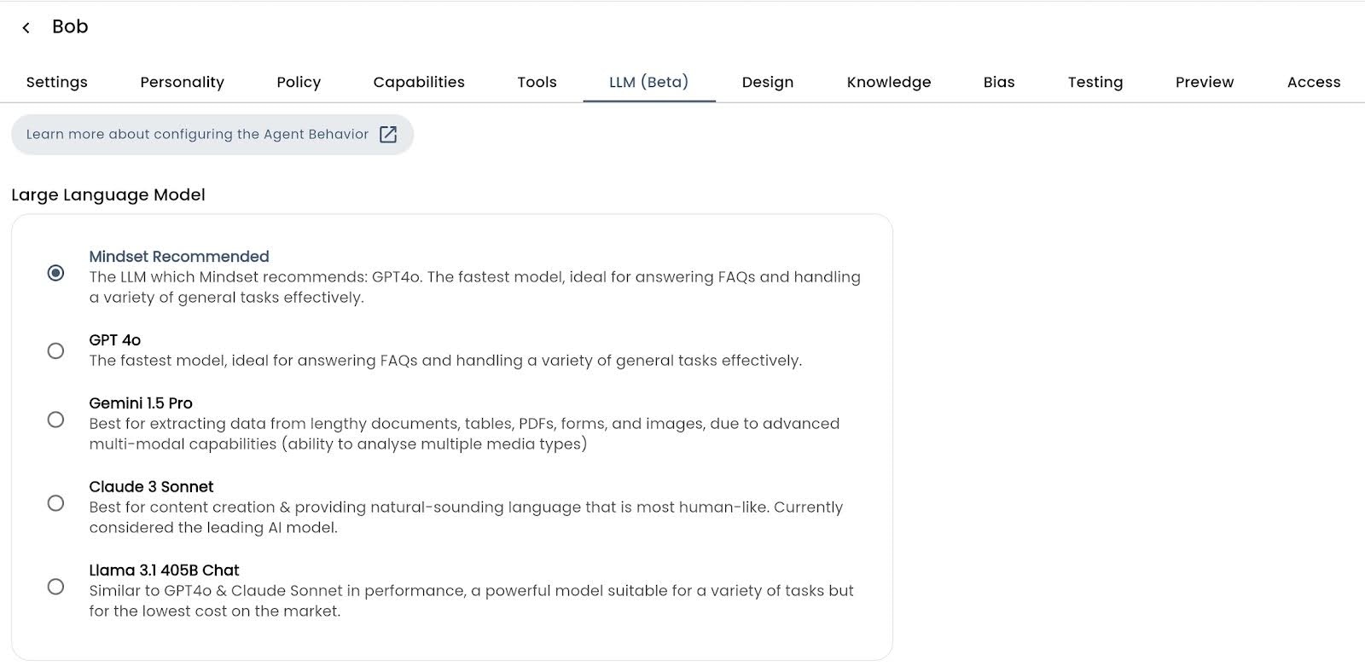1365x672 pixels.
Task: Open the Settings tab
Action: pyautogui.click(x=57, y=82)
